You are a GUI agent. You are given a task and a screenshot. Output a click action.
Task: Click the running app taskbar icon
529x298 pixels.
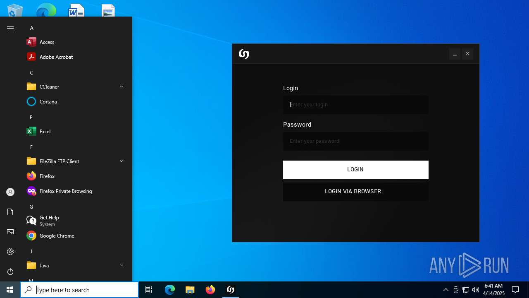pyautogui.click(x=230, y=290)
